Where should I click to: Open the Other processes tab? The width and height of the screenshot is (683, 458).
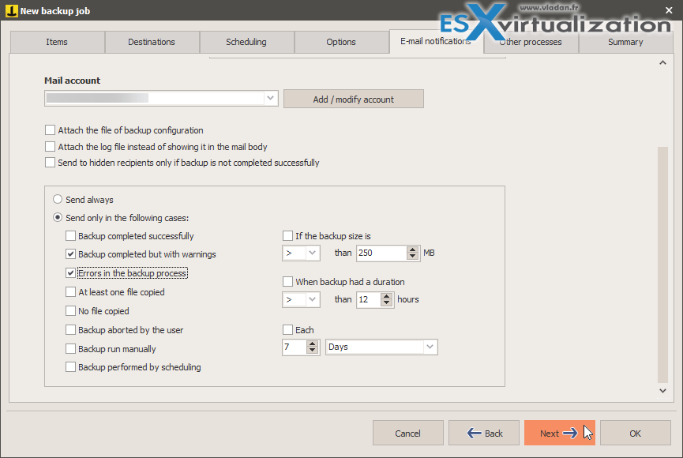[531, 42]
